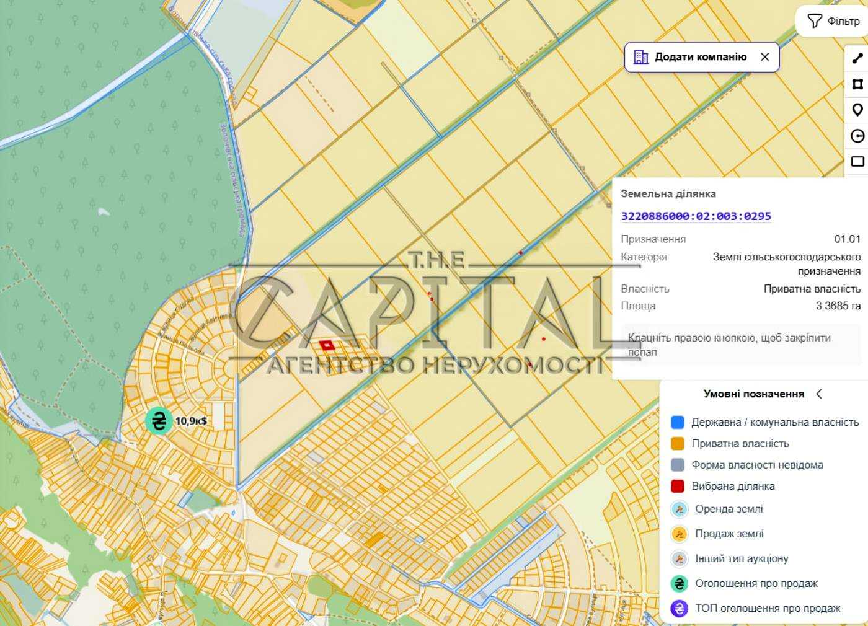The width and height of the screenshot is (868, 626).
Task: Click the Власність value Приватна власність
Action: [812, 288]
